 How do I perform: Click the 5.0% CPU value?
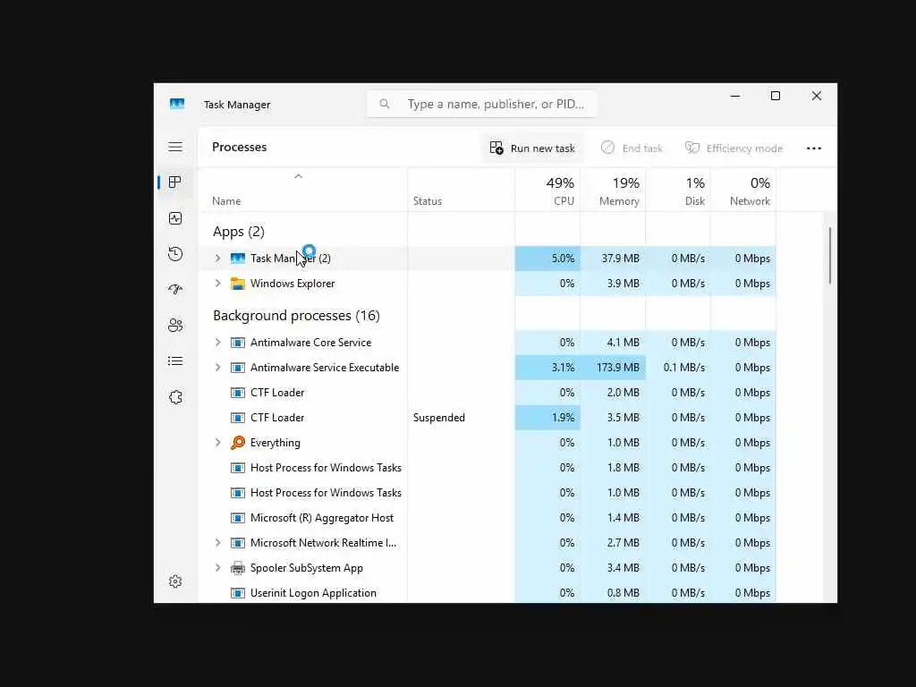[564, 259]
